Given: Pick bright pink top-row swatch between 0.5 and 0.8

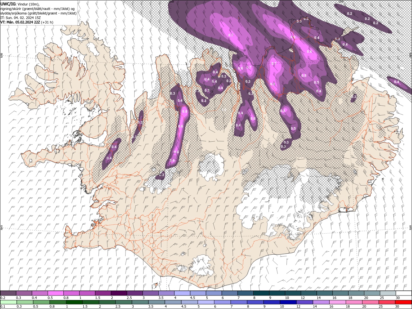Looking at the screenshot, I should coord(55,293).
